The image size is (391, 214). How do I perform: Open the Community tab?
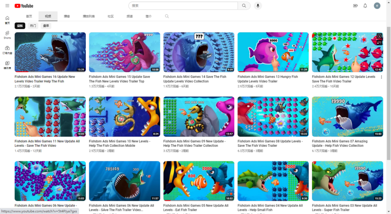pyautogui.click(x=110, y=16)
